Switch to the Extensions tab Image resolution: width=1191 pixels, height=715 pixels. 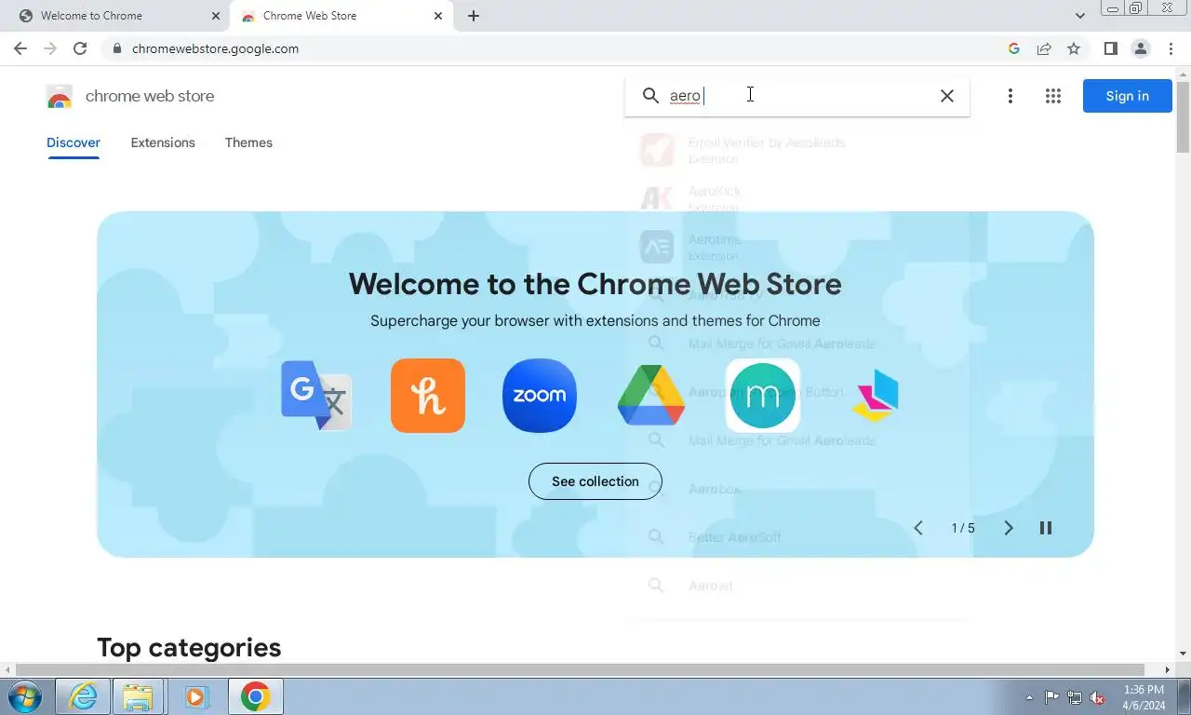[x=163, y=142]
